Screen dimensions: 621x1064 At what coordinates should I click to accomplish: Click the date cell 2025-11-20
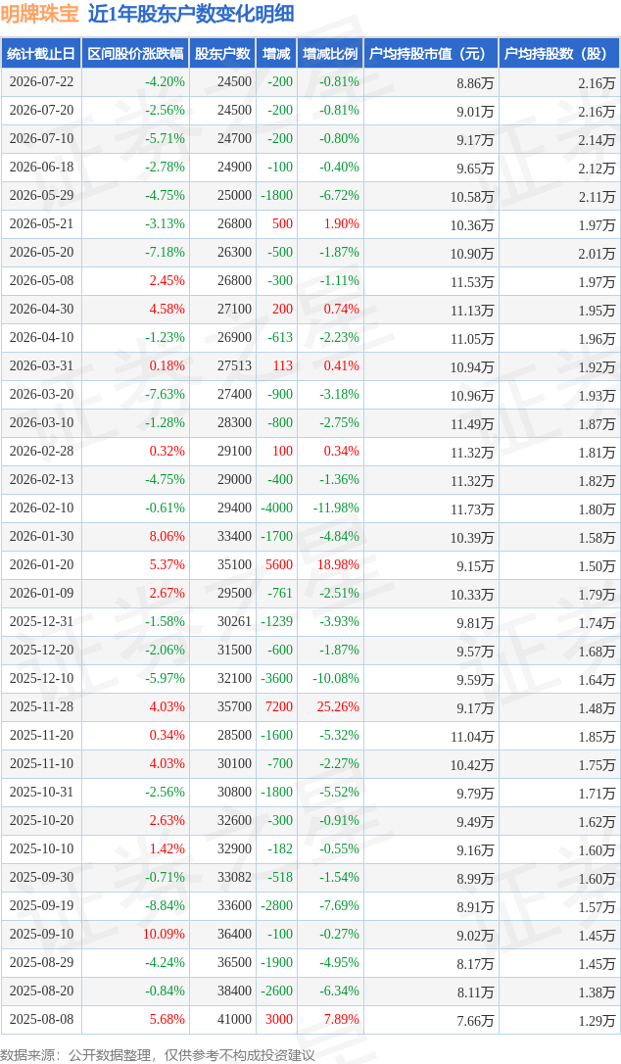click(x=41, y=736)
